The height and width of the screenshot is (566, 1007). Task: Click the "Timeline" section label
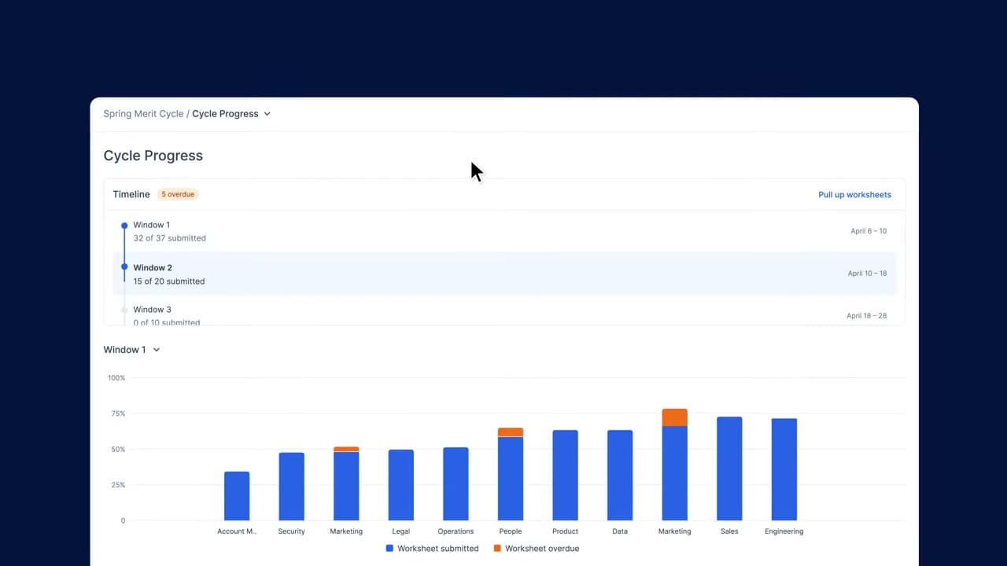(131, 194)
